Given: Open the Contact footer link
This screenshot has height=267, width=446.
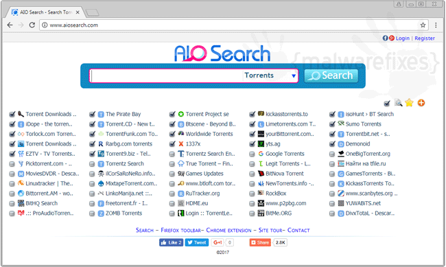Looking at the screenshot, I should click(298, 230).
